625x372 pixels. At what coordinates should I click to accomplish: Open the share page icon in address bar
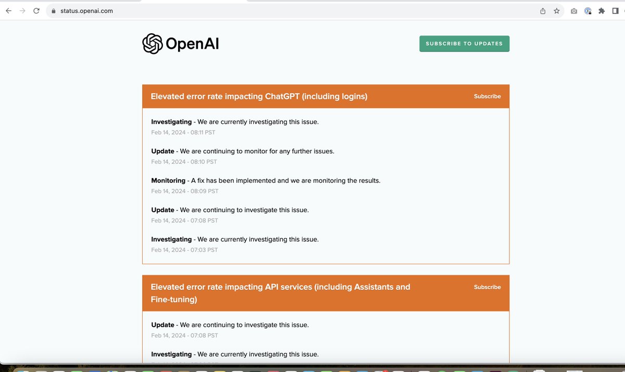[x=543, y=11]
